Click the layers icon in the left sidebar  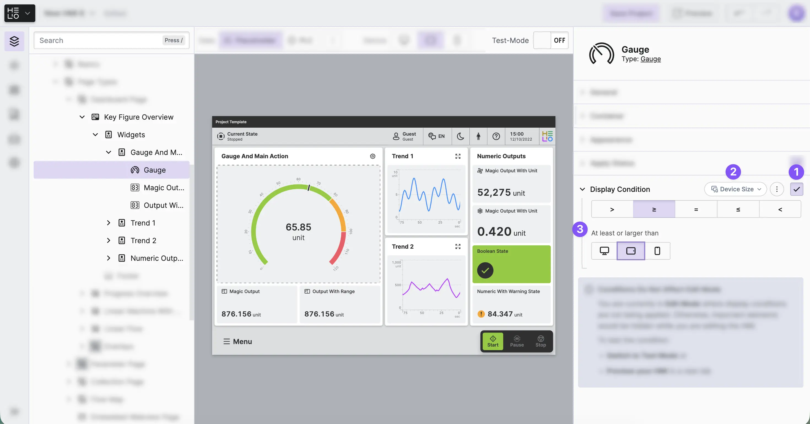click(x=14, y=41)
